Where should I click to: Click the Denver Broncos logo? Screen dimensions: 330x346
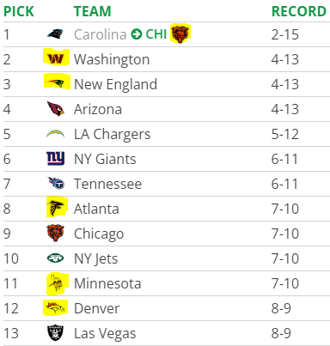[56, 308]
